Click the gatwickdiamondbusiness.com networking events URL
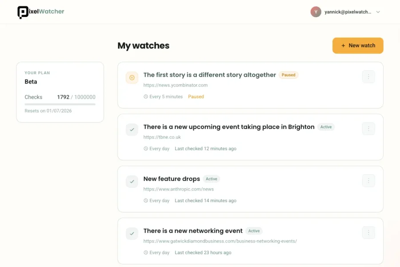 [x=220, y=241]
